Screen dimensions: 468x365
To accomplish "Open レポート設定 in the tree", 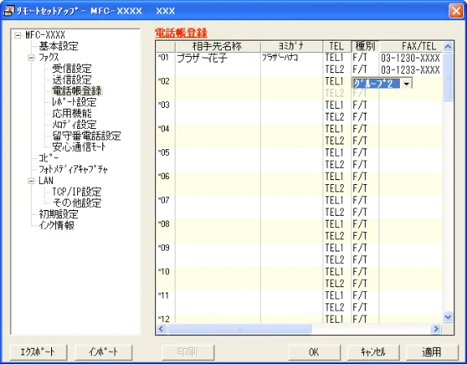I will (74, 102).
